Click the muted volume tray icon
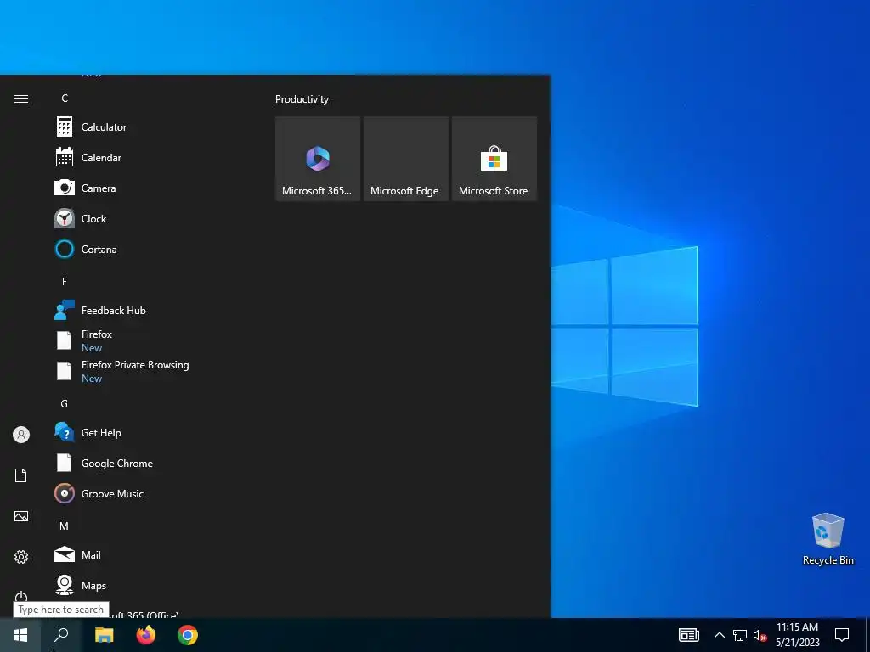The image size is (870, 652). coord(760,635)
